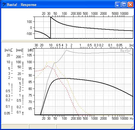Close the Basta! Response window
The height and width of the screenshot is (130, 135).
point(130,4)
